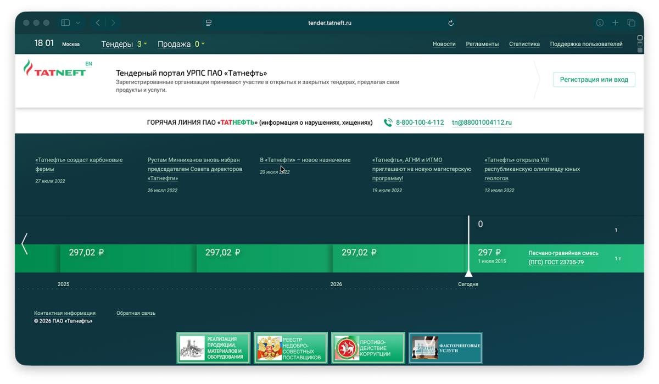The height and width of the screenshot is (384, 659).
Task: Click the 2026 year label on the timeline
Action: [336, 284]
